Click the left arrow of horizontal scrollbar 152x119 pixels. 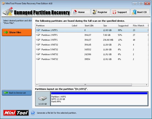click(x=37, y=85)
